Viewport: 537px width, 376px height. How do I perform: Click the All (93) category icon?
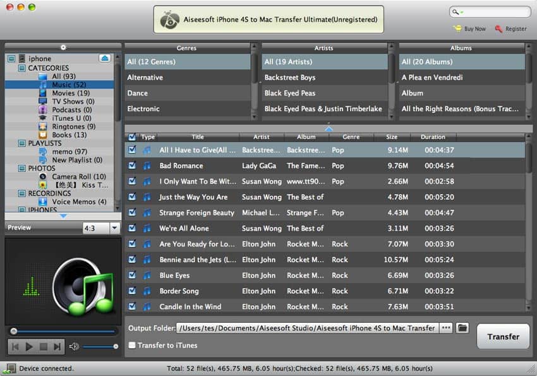point(43,76)
